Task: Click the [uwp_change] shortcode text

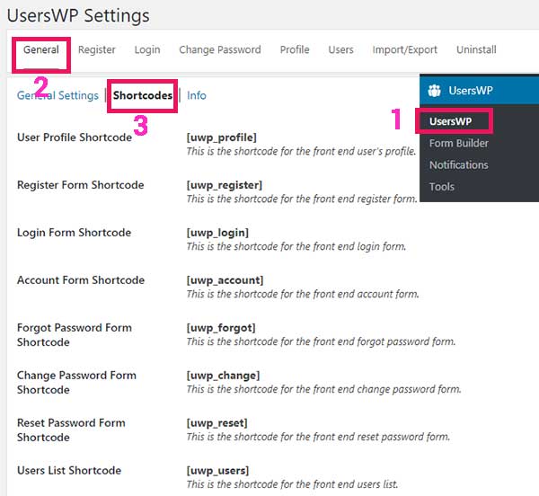Action: pos(223,376)
